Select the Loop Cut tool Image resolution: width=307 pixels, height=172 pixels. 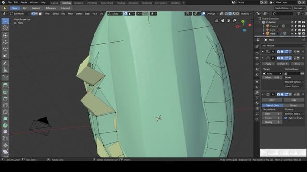(x=5, y=105)
